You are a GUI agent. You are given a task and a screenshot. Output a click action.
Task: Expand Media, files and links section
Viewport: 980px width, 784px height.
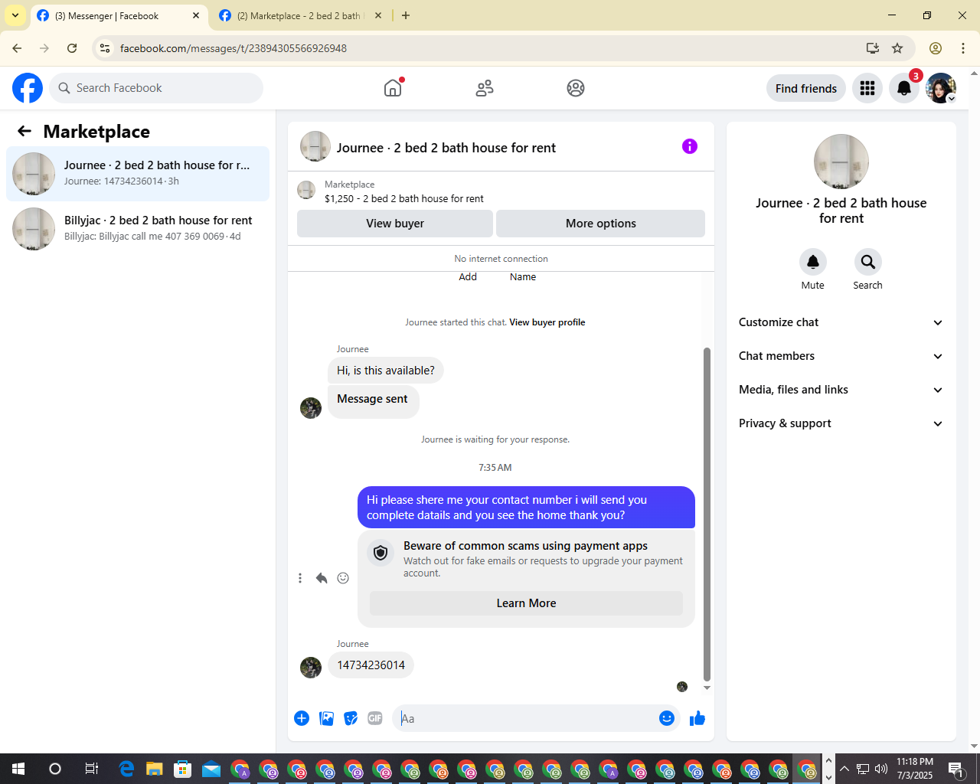(841, 390)
